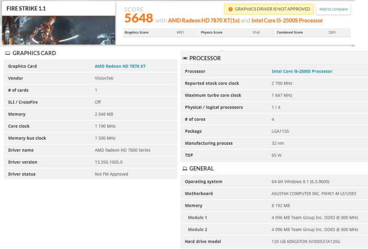Click the # of cores label
The width and height of the screenshot is (368, 249).
tap(195, 119)
